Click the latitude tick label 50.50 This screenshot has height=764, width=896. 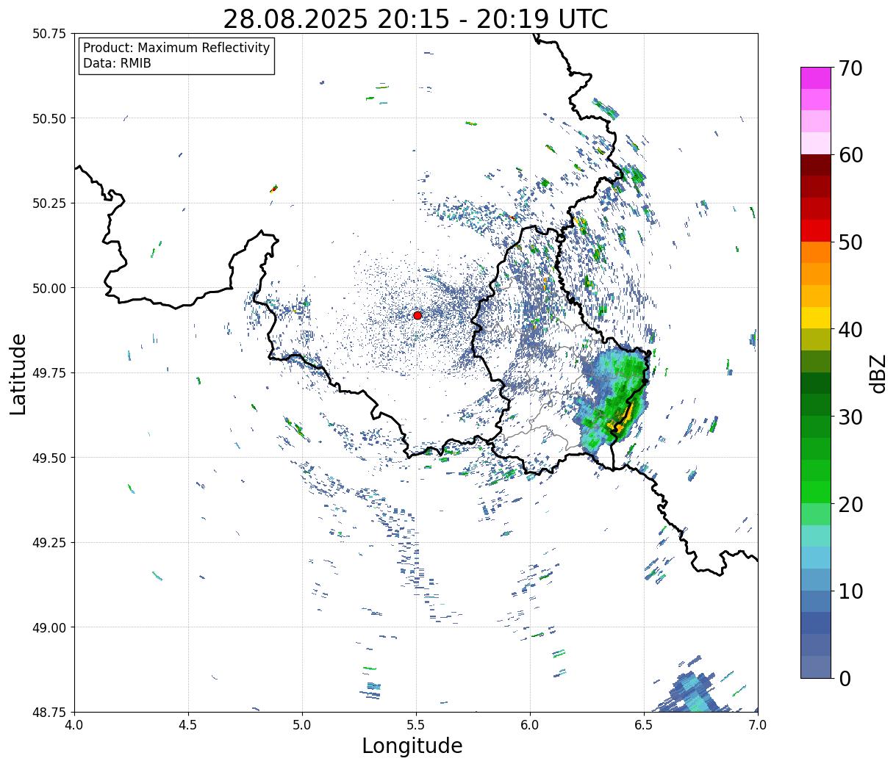point(49,118)
